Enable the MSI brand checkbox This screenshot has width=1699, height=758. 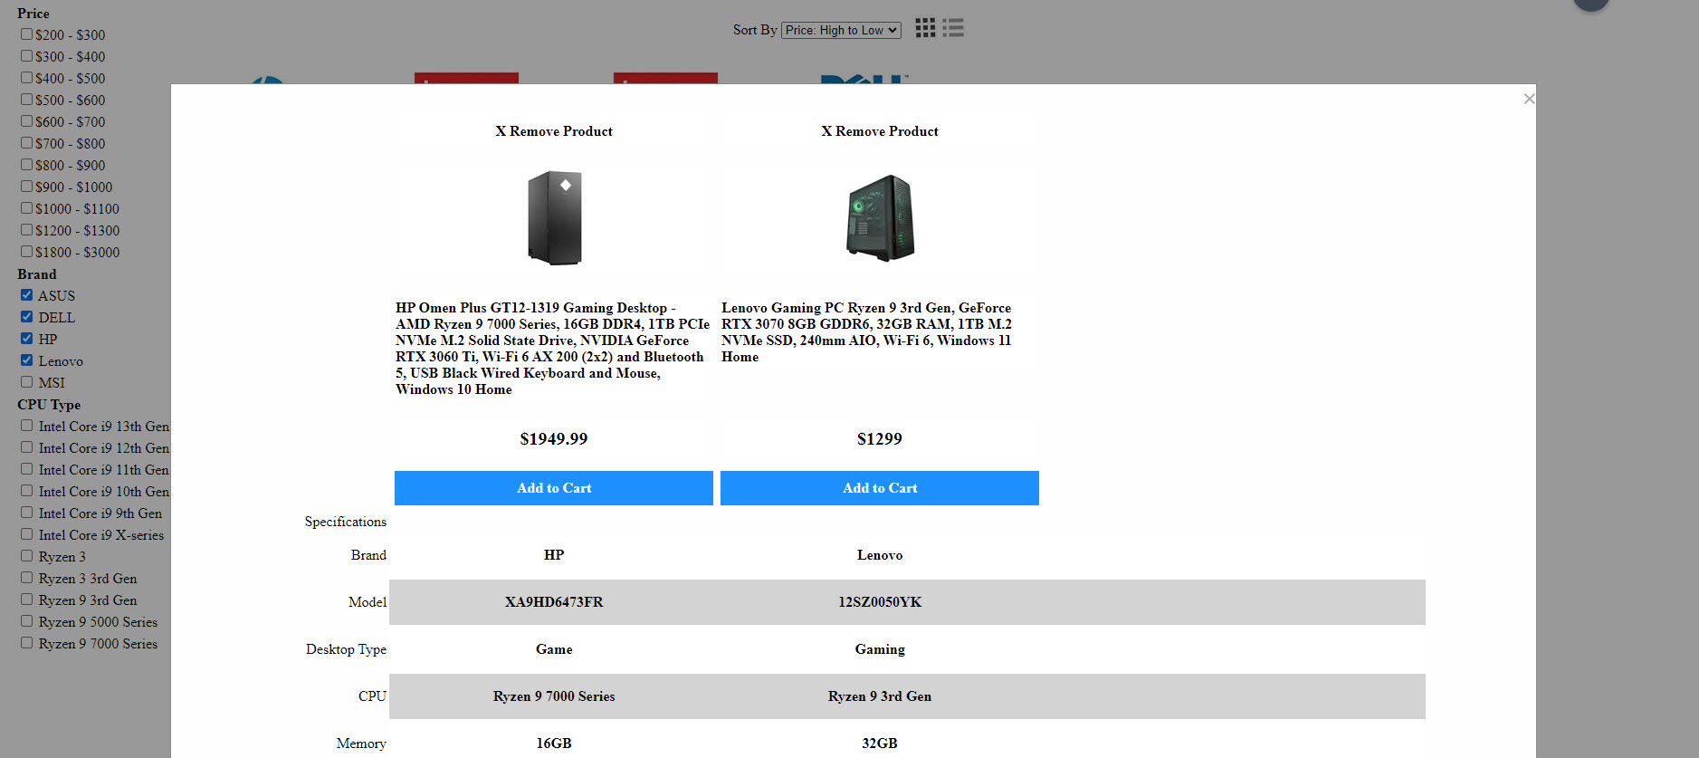coord(27,382)
